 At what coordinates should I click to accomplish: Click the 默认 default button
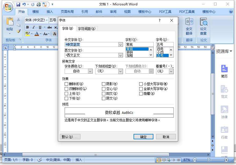[x=70, y=137]
